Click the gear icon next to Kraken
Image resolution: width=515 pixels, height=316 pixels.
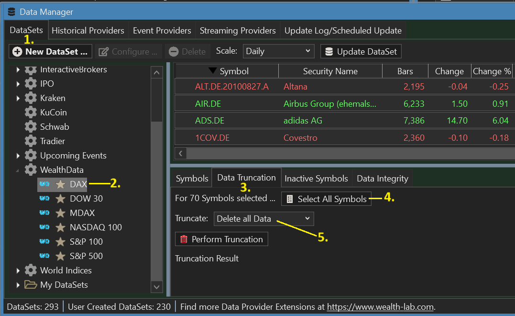point(31,98)
